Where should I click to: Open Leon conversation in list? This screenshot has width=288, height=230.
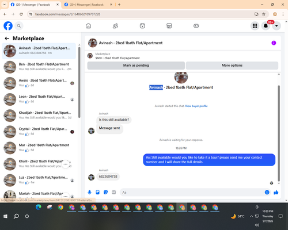coord(39,99)
